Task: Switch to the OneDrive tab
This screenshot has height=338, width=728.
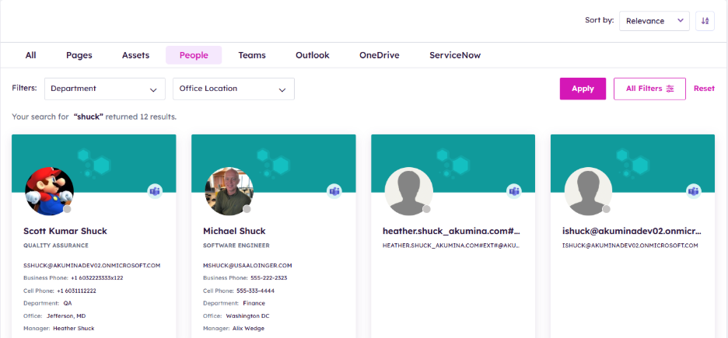Action: pyautogui.click(x=379, y=55)
